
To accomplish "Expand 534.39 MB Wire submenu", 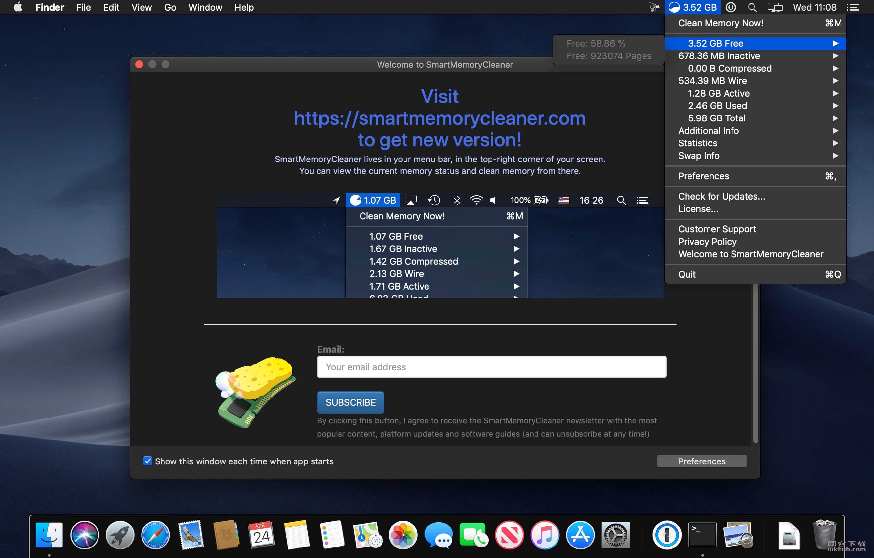I will pos(755,80).
